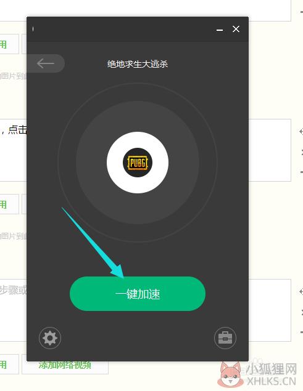Click the PUBG game logo

[138, 163]
